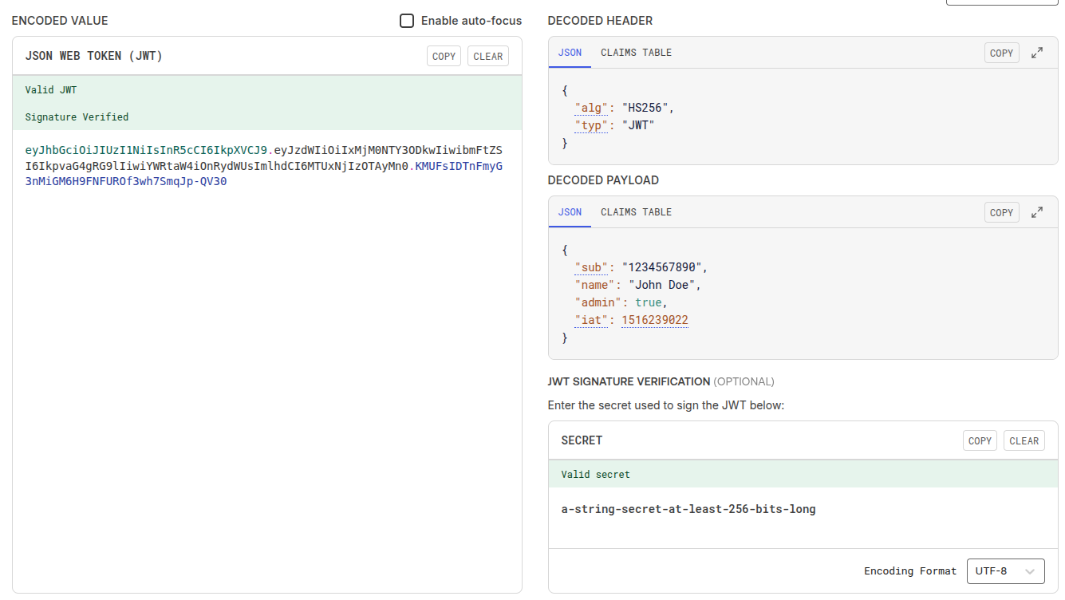Open Claims Table tab in Decoded Payload
The height and width of the screenshot is (600, 1065).
click(x=636, y=212)
